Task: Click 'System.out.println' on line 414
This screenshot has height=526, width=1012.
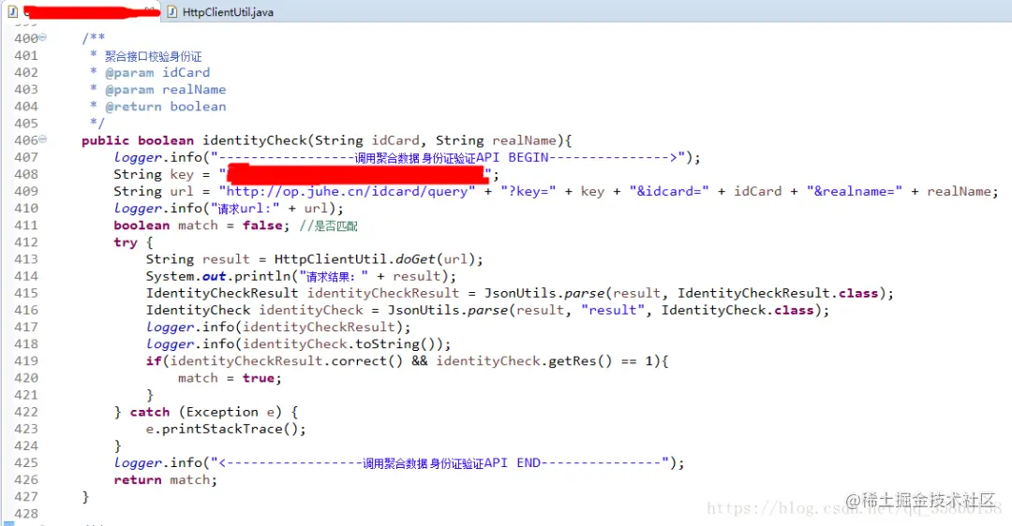Action: 218,276
